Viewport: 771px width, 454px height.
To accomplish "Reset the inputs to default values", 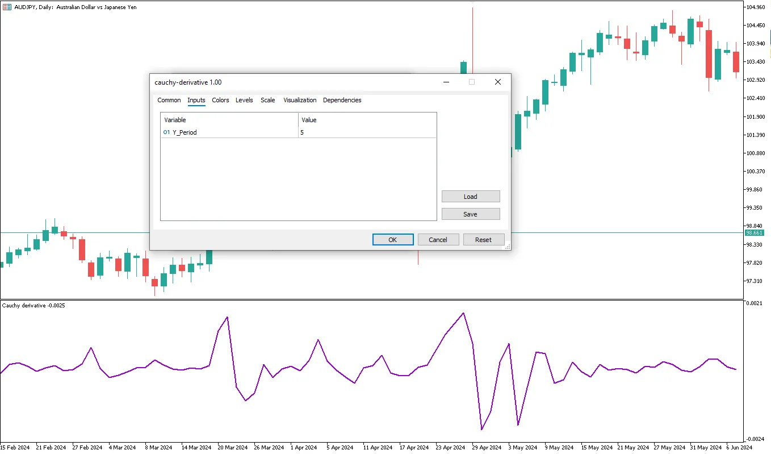I will [x=483, y=240].
